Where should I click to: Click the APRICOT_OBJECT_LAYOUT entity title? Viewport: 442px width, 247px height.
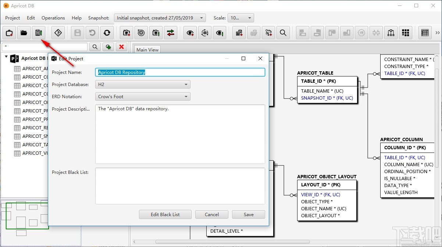327,177
